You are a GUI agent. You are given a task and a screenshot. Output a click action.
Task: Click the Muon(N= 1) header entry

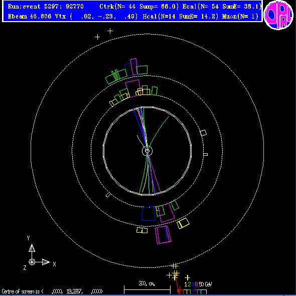tap(240, 17)
